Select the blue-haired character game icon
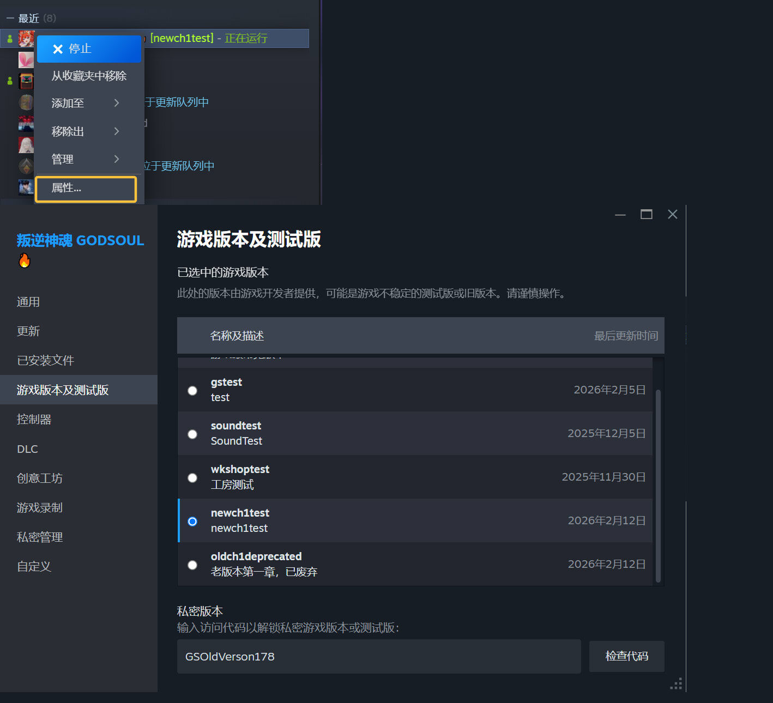 pos(26,187)
